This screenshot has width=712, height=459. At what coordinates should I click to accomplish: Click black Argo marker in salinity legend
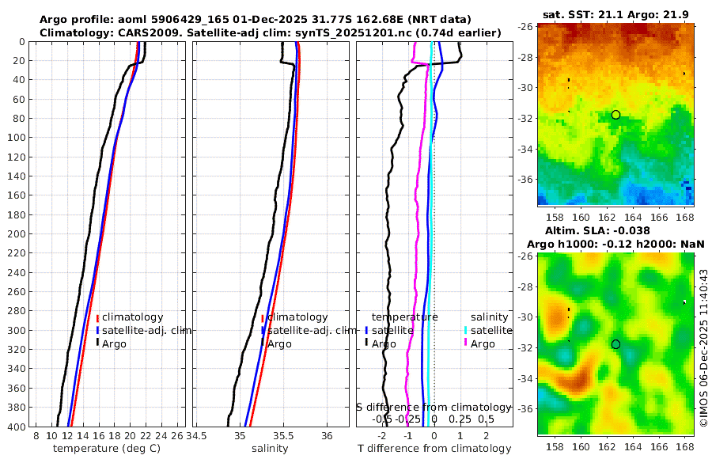[x=263, y=343]
